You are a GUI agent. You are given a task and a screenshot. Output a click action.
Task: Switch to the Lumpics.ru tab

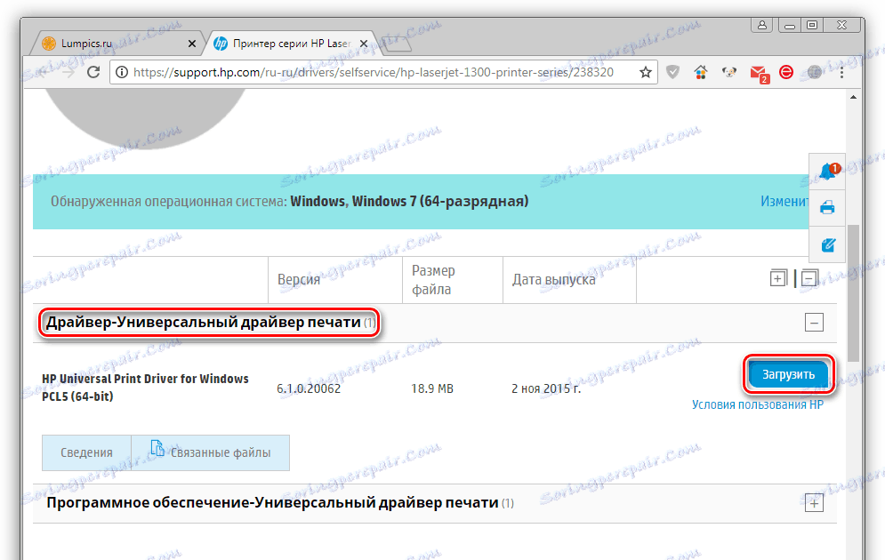coord(116,44)
